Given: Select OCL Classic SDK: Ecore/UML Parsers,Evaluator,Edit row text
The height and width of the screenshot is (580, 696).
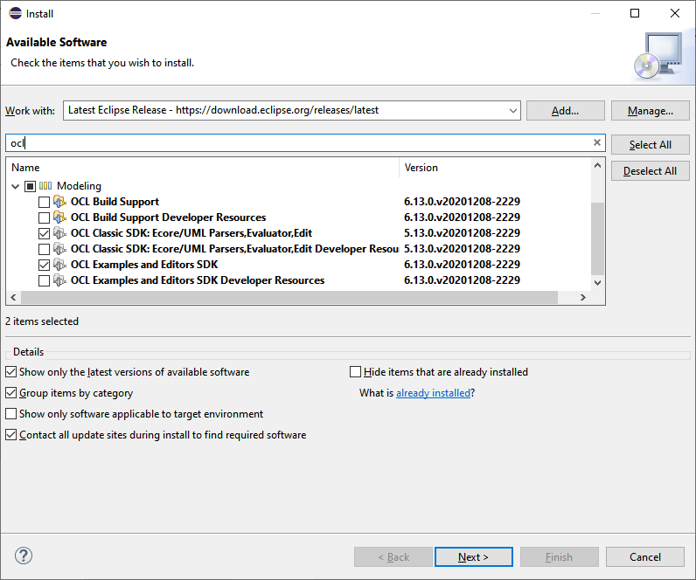Looking at the screenshot, I should 191,233.
